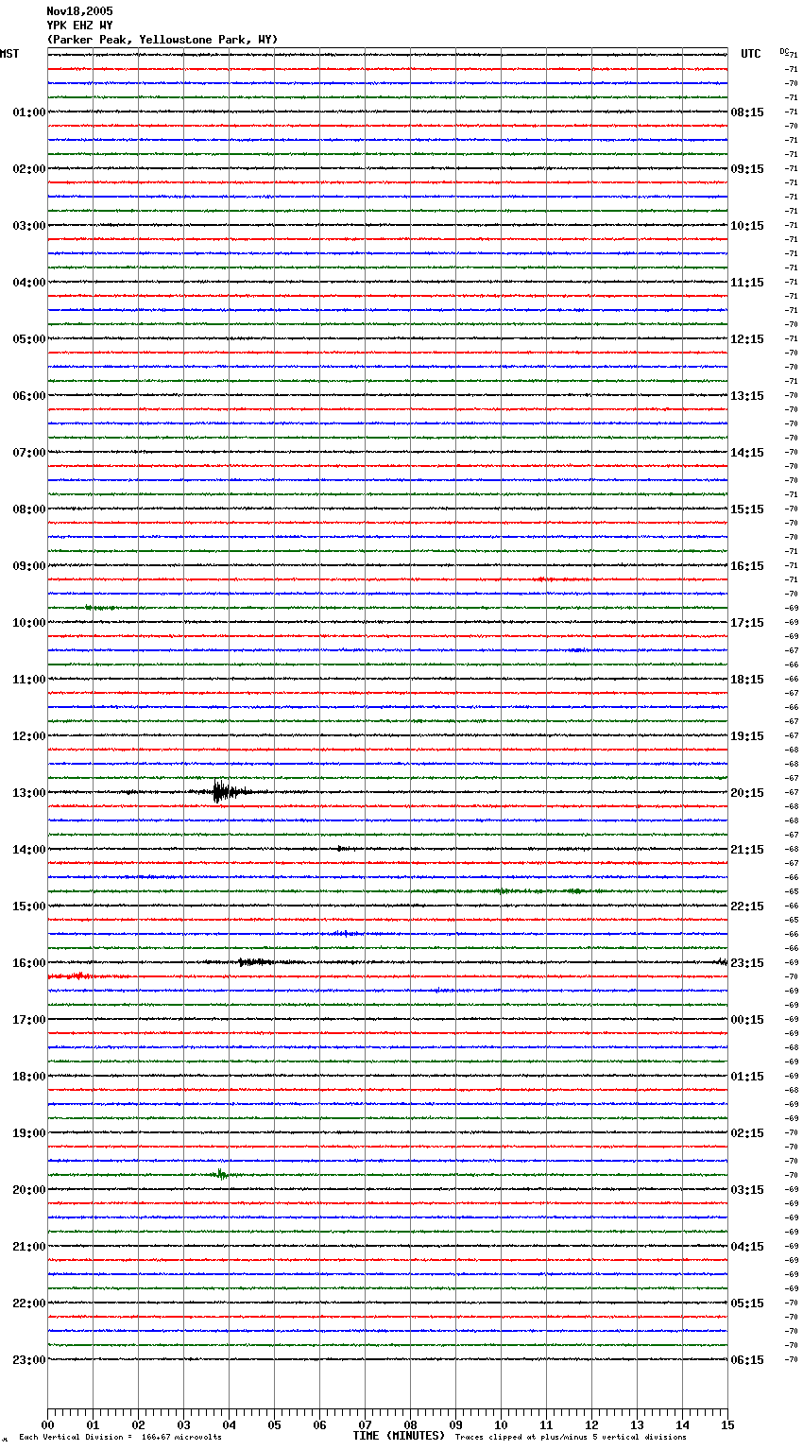
Task: Click the 06:15 UTC time label
Action: point(747,1360)
